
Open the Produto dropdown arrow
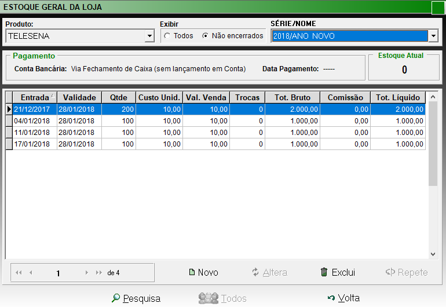(149, 36)
